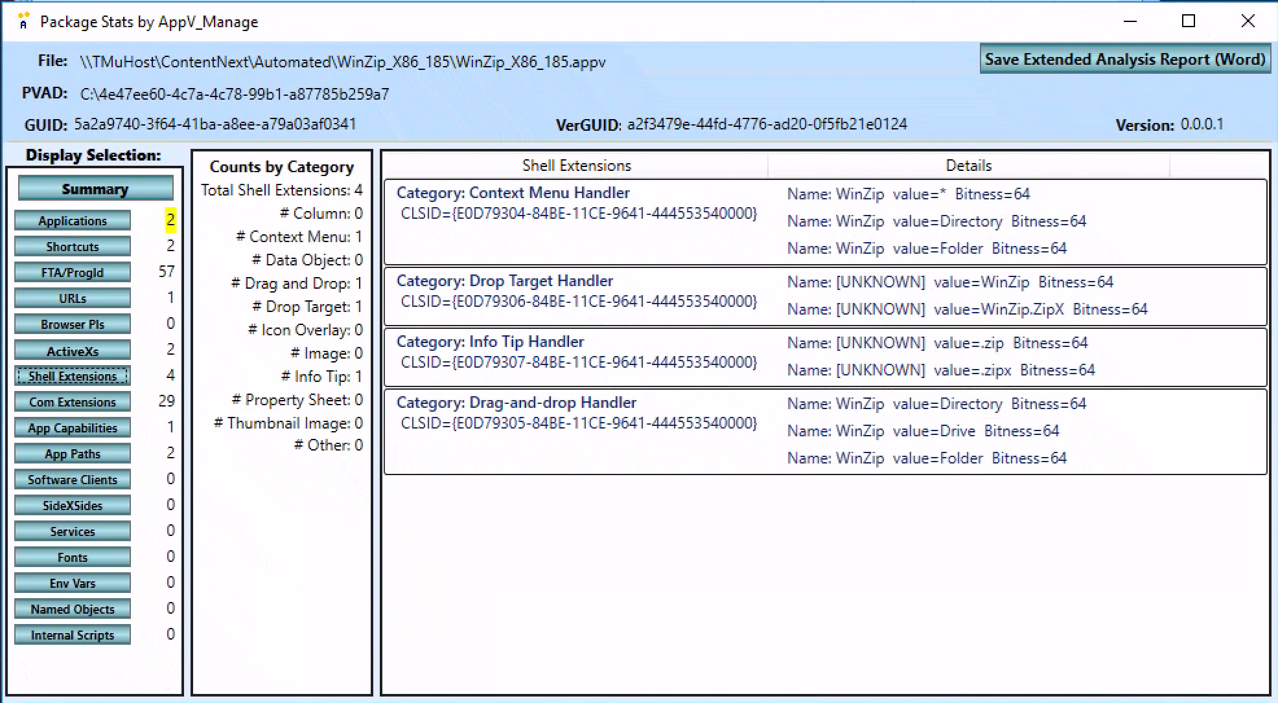
Task: Click the AppV_Manage app icon in title bar
Action: 23,21
